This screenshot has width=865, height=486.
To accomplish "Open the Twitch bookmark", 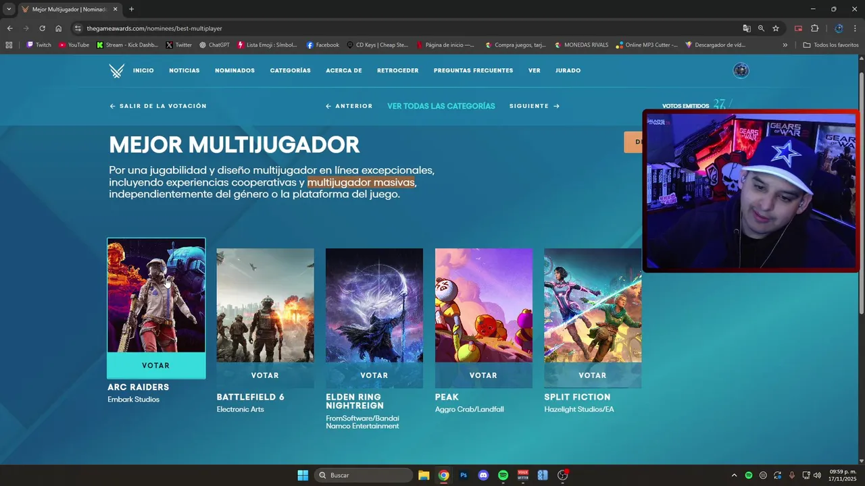I will pos(39,45).
